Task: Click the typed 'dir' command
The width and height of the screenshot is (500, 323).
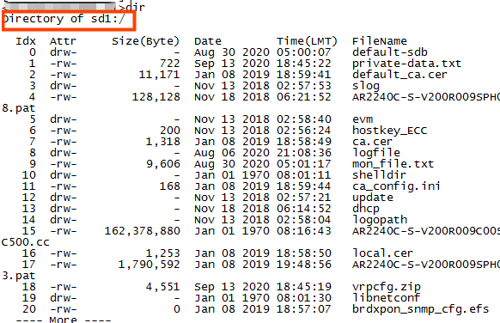Action: [x=136, y=8]
